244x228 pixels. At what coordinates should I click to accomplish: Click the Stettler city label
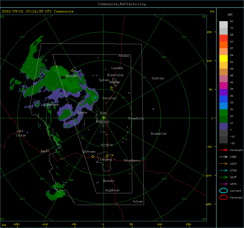[158, 78]
